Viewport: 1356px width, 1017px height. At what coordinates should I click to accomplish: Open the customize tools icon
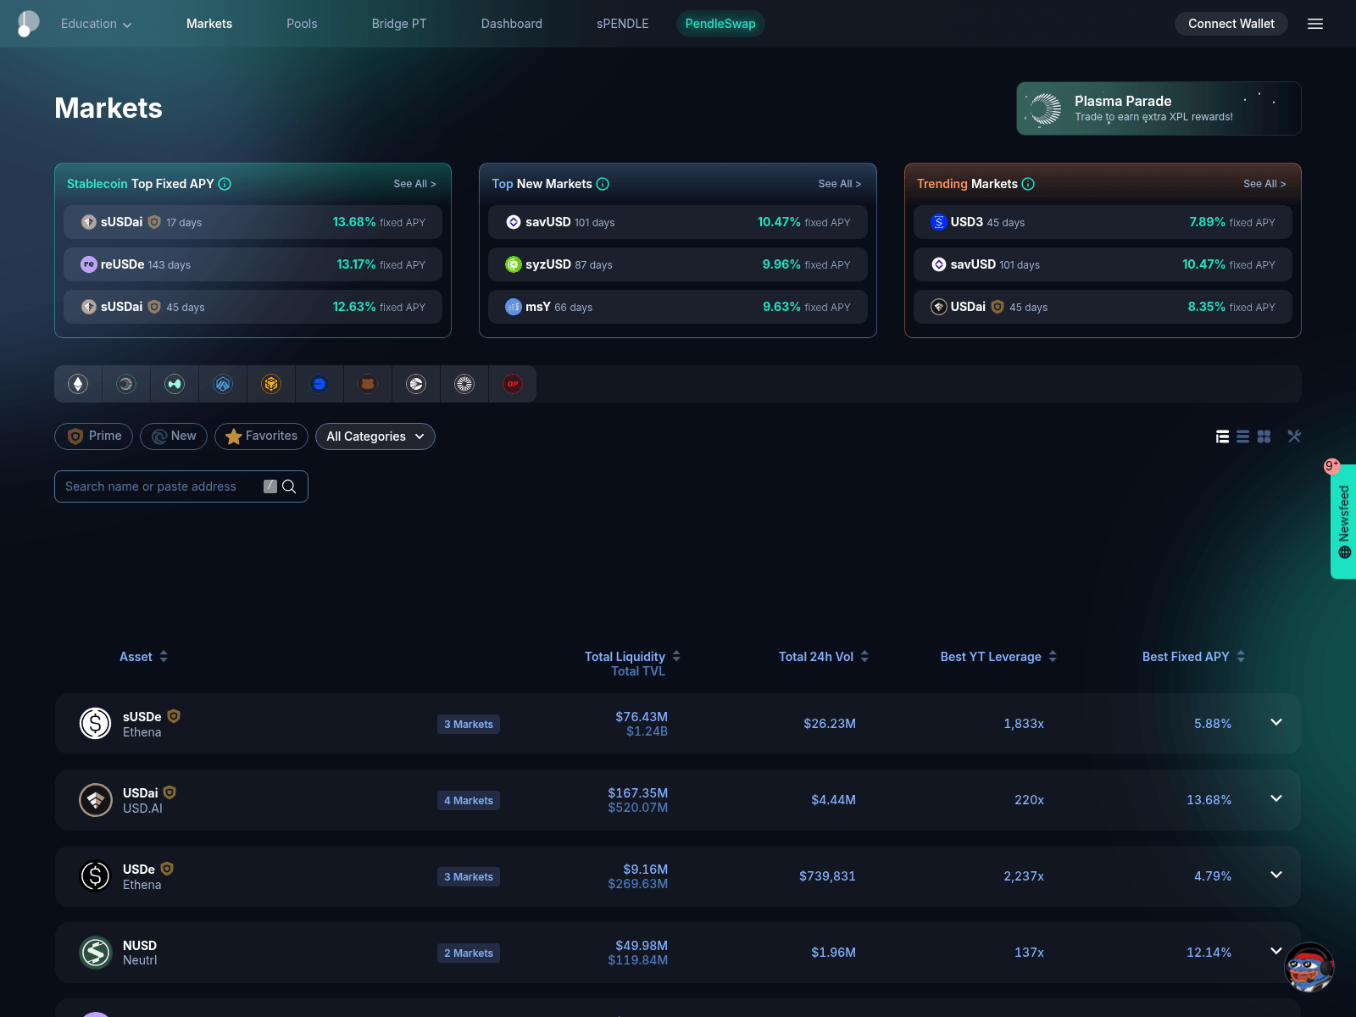(x=1294, y=436)
